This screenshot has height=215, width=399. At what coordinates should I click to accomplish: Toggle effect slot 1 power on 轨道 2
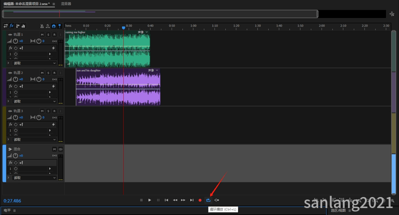click(16, 92)
